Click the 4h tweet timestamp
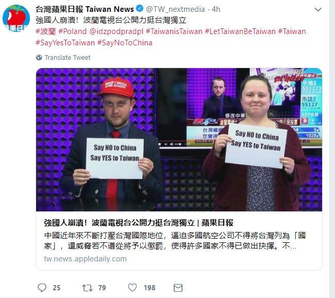335x298 pixels. pos(216,9)
